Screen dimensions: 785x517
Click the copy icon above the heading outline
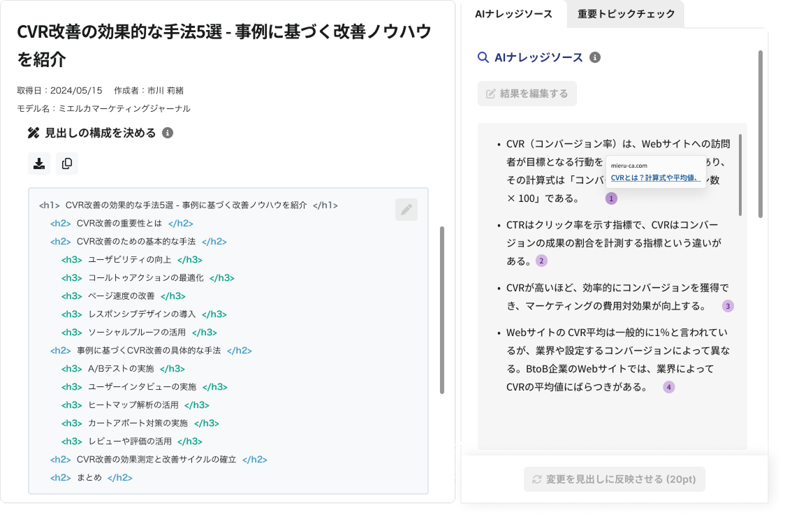click(x=67, y=163)
